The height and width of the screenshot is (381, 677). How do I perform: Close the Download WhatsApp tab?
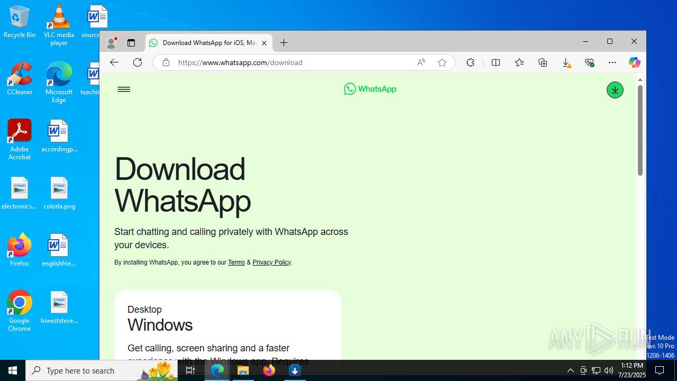click(264, 43)
